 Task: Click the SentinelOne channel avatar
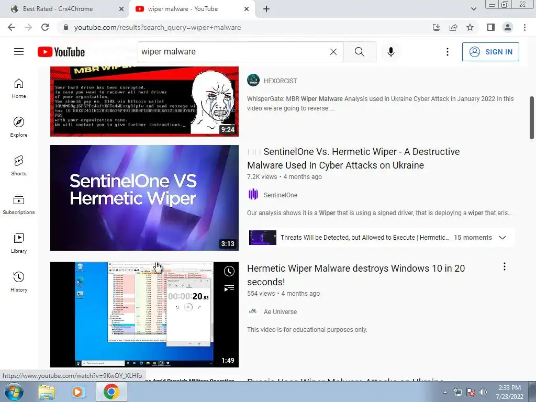[x=253, y=195]
